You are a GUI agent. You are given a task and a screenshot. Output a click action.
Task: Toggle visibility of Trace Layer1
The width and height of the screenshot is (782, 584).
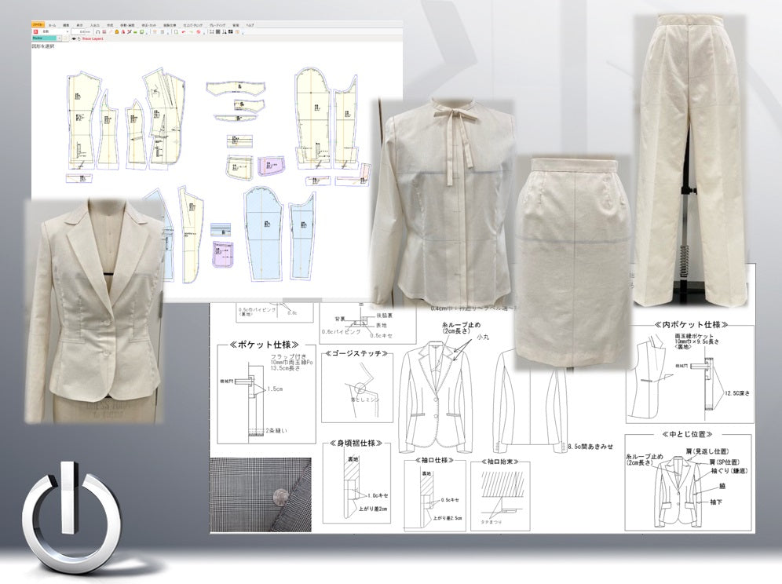pyautogui.click(x=74, y=38)
